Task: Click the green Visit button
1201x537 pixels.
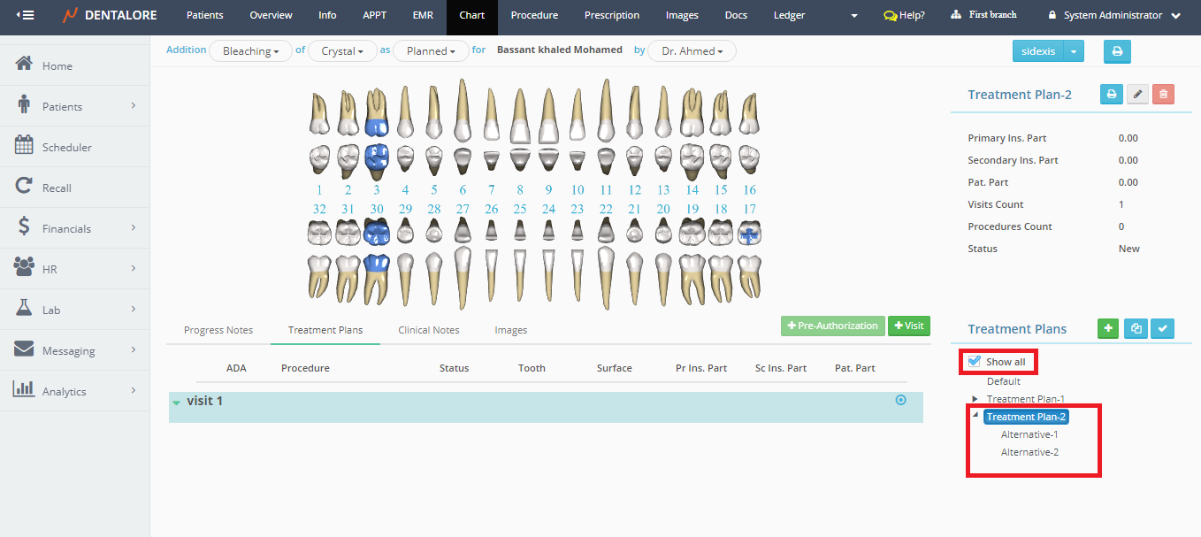Action: (x=908, y=326)
